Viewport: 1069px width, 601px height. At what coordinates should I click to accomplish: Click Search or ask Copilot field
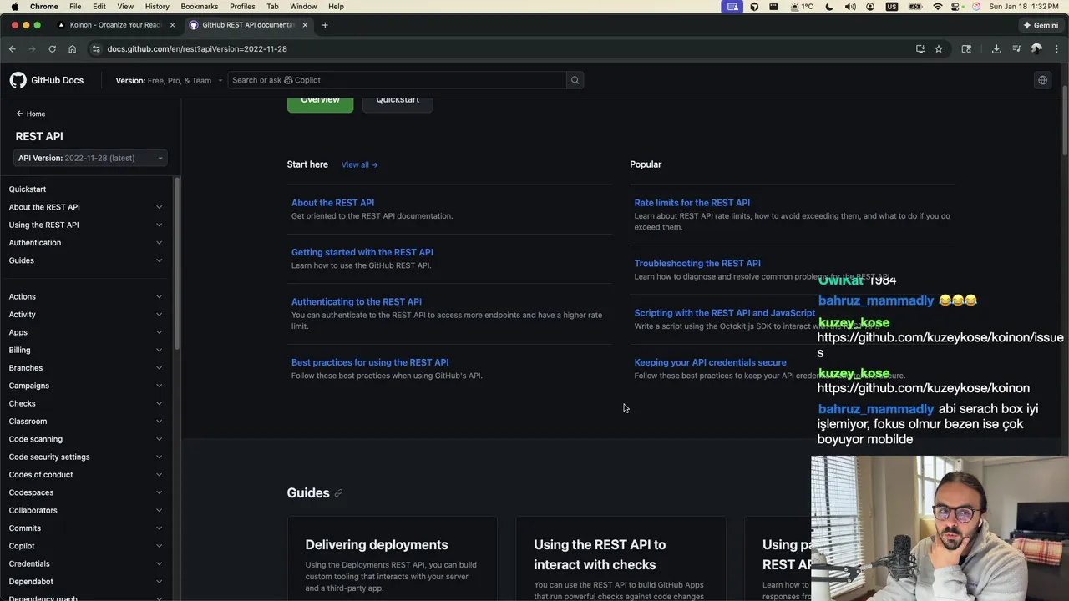397,80
